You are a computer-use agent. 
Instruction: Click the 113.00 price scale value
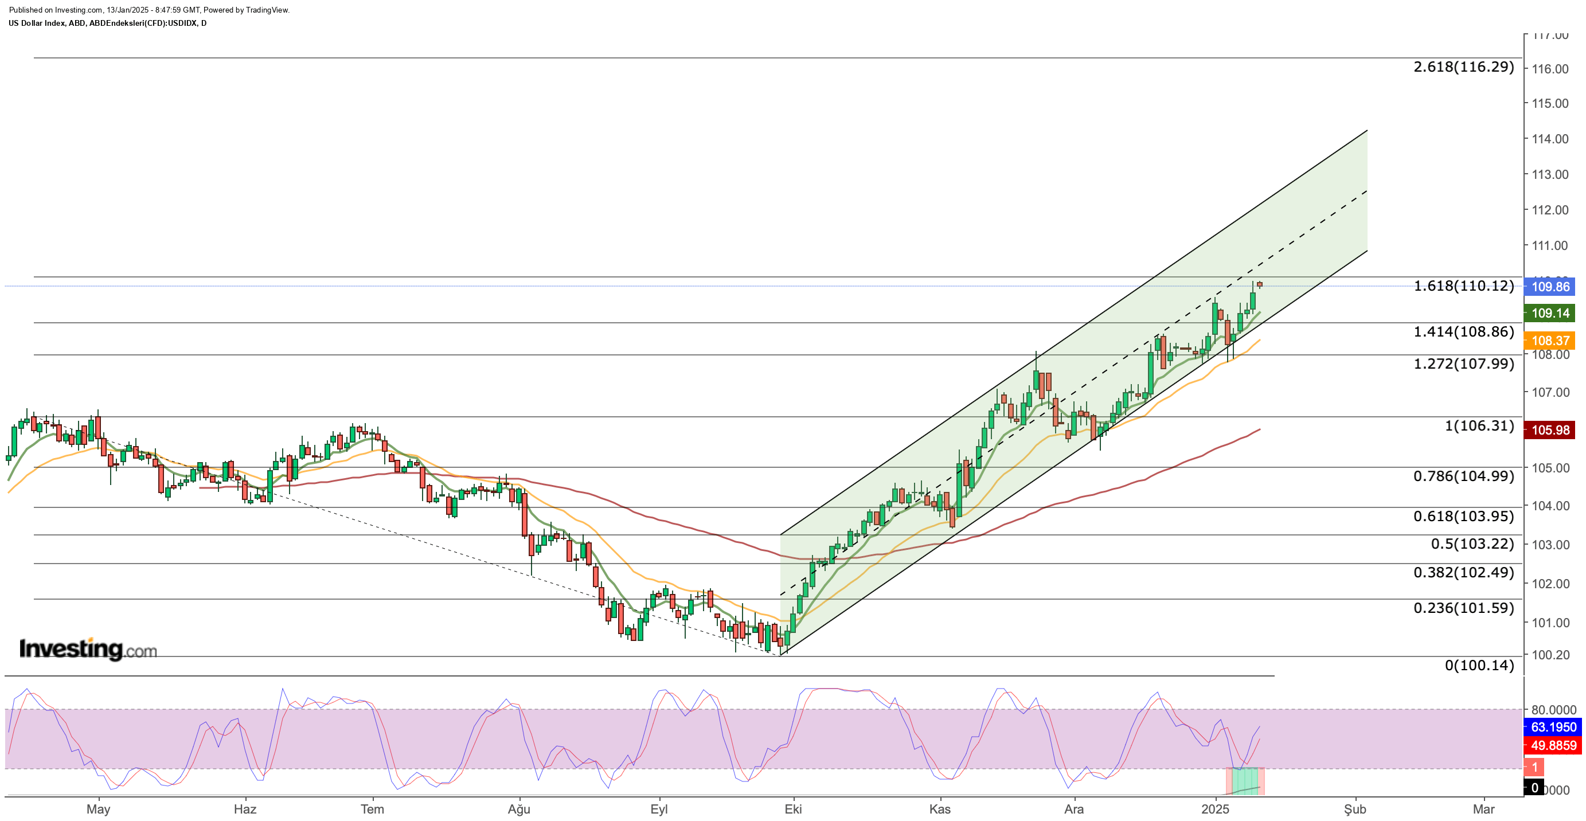(x=1550, y=175)
